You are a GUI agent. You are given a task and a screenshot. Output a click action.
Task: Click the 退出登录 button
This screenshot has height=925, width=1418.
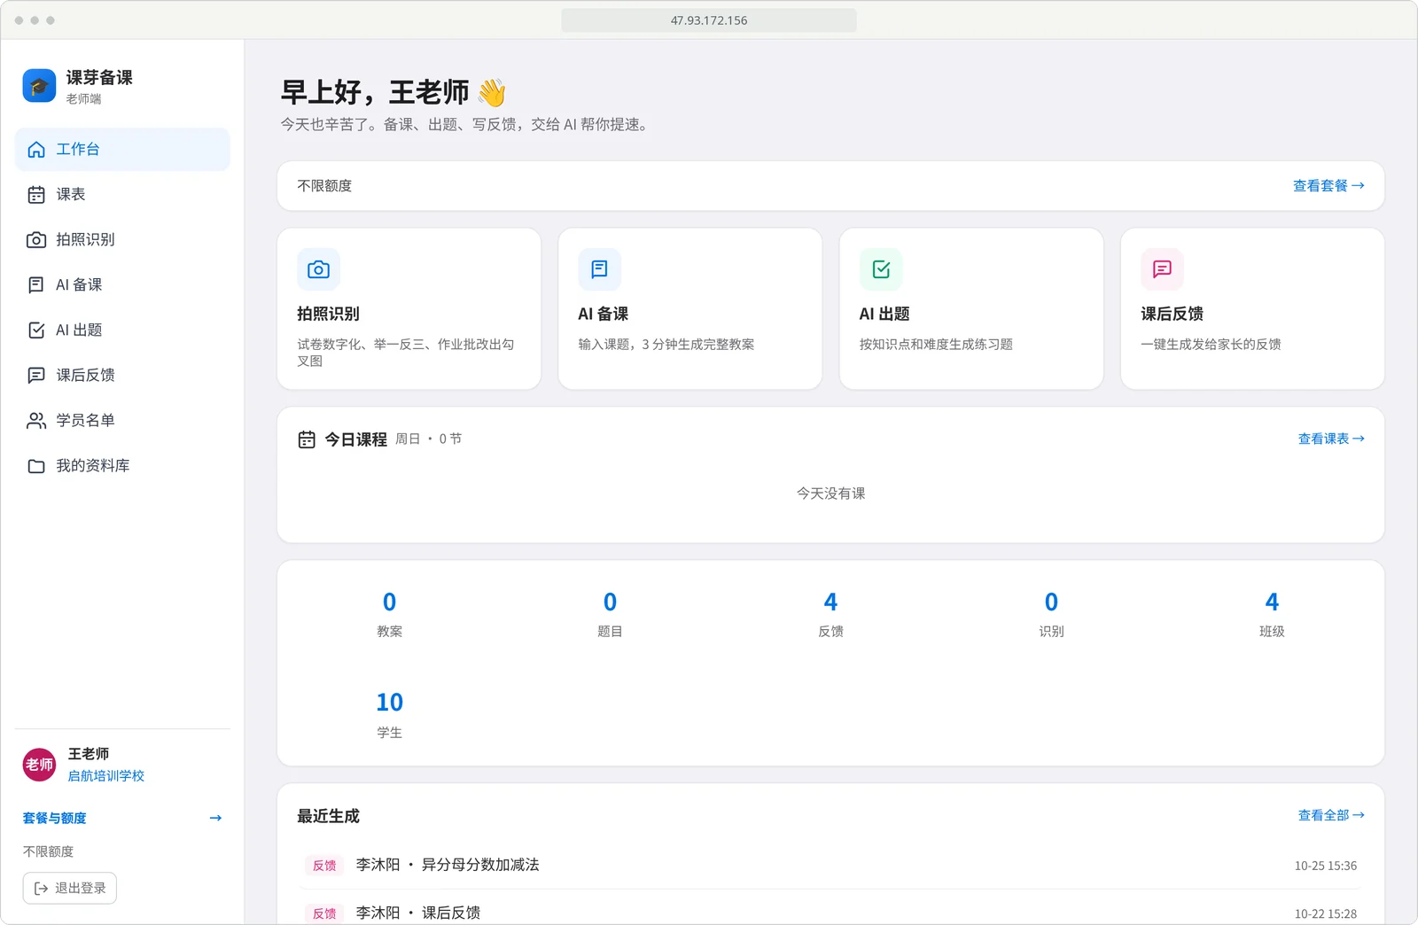click(x=70, y=889)
